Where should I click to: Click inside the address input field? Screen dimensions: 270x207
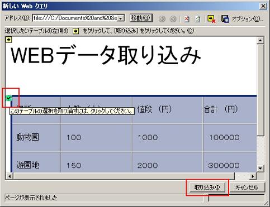pos(75,18)
